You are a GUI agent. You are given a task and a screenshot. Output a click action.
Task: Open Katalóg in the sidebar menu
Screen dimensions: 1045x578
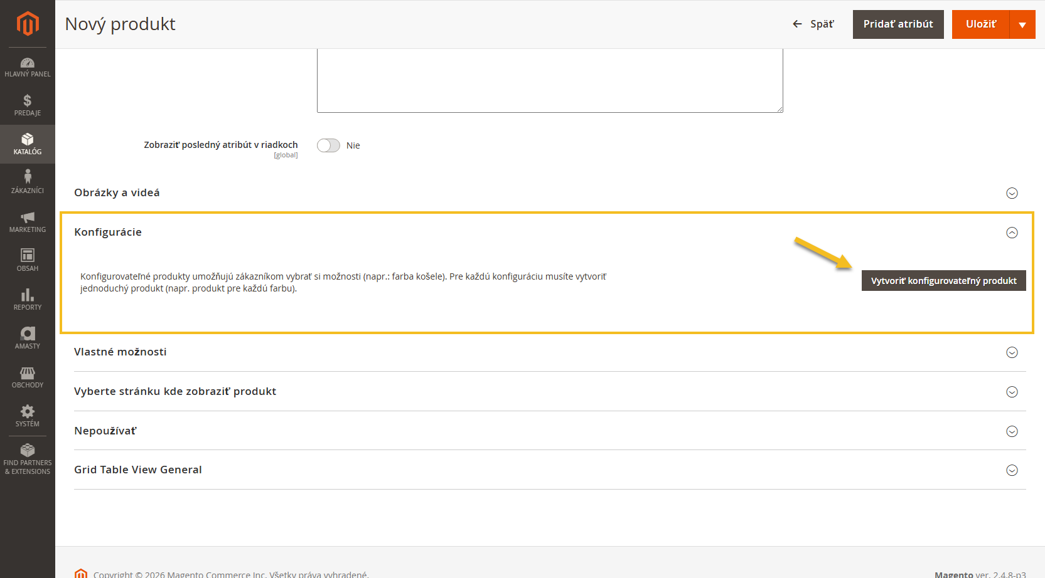28,144
